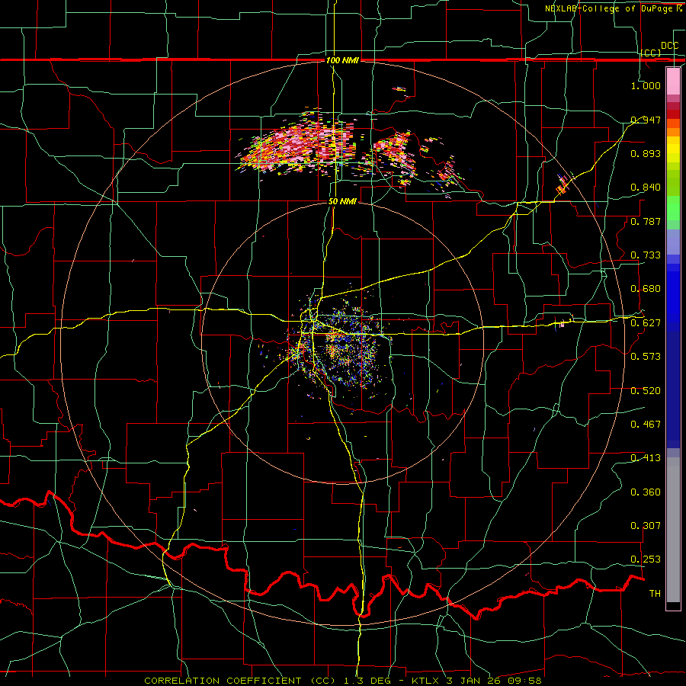Click the 0.413 legend value

pyautogui.click(x=646, y=458)
